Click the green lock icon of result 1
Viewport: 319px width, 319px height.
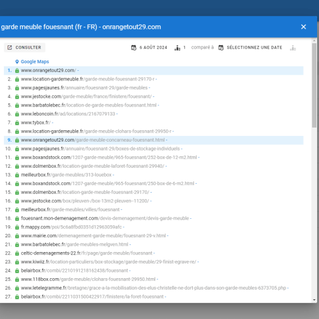pos(17,70)
